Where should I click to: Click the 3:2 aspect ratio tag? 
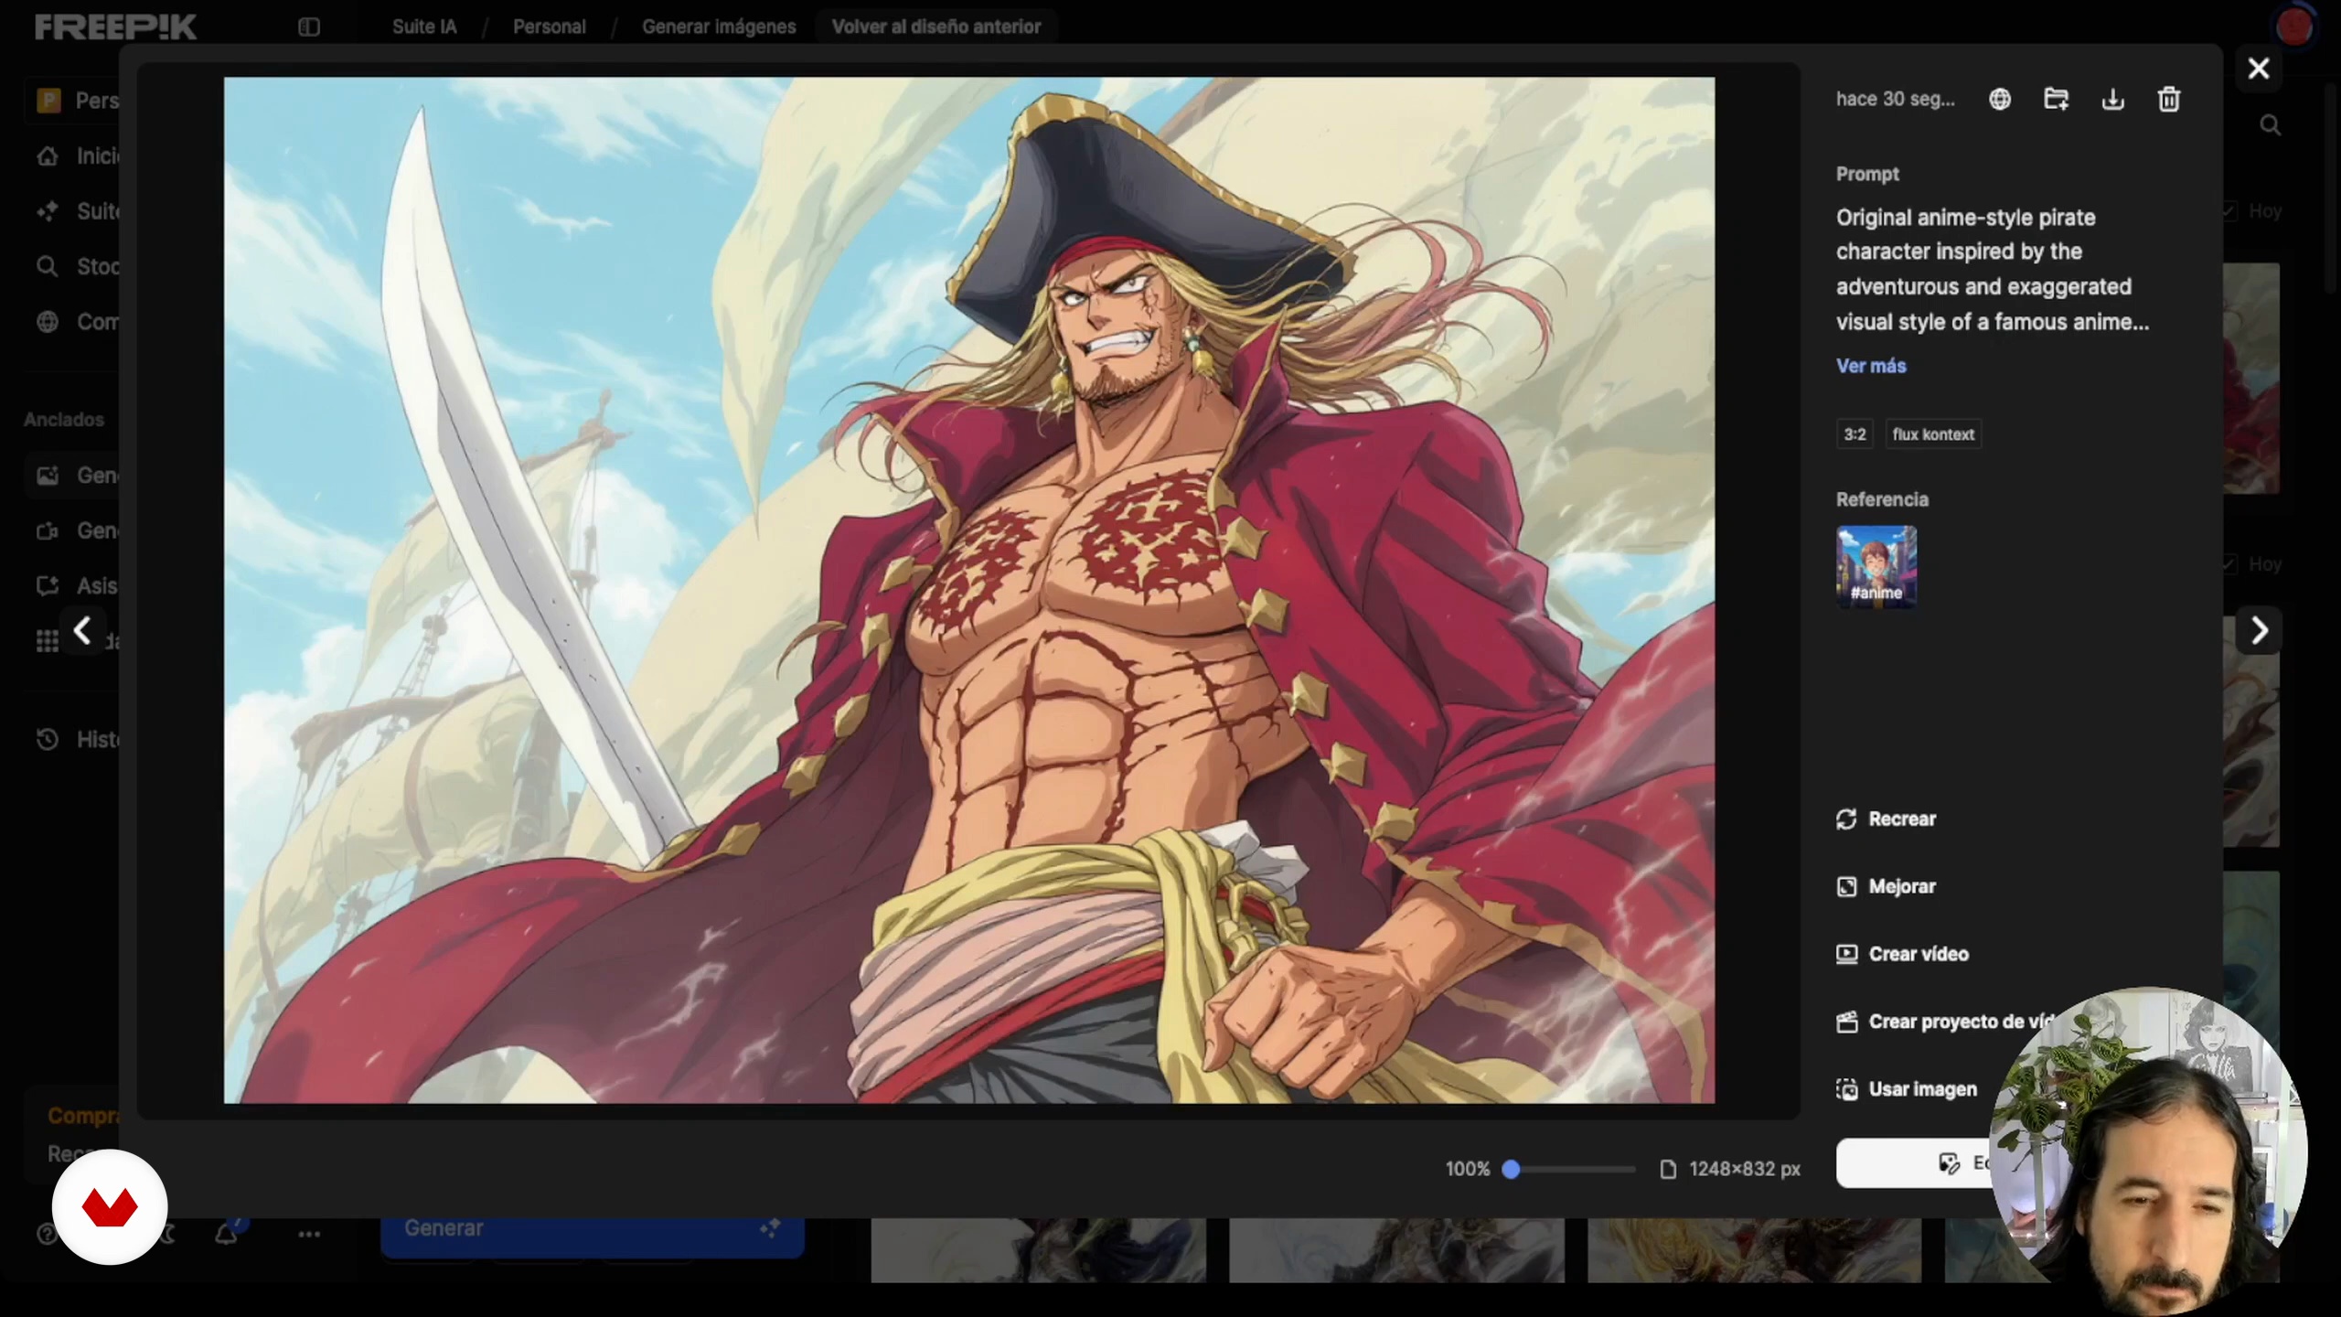[x=1855, y=434]
